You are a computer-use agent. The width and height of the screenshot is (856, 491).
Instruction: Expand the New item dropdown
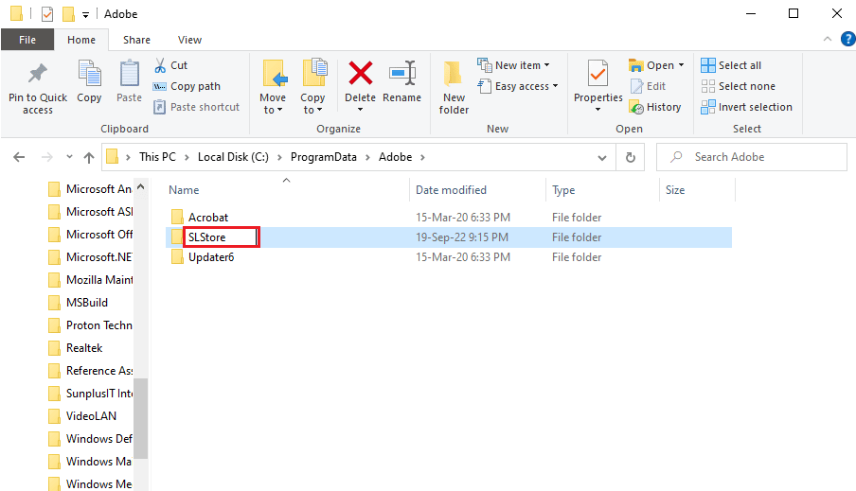[546, 65]
